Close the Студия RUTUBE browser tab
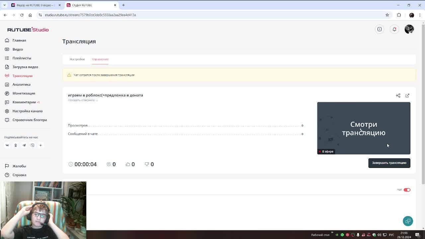 pyautogui.click(x=115, y=5)
